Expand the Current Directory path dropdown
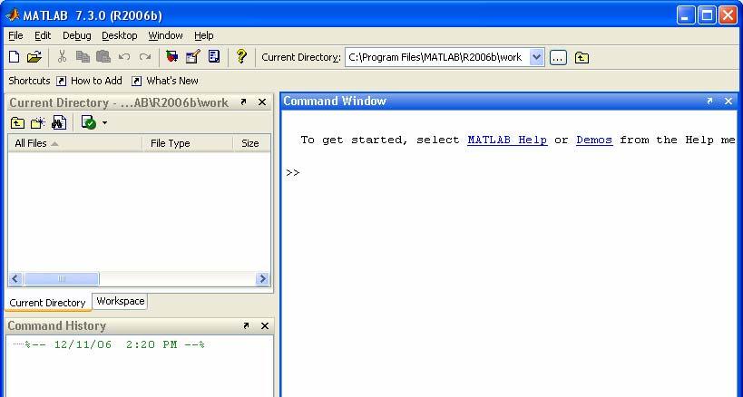This screenshot has width=743, height=397. (x=536, y=57)
